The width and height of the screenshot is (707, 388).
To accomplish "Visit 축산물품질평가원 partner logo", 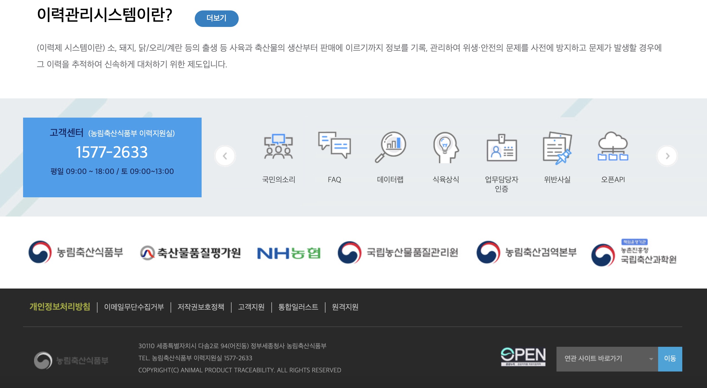I will pyautogui.click(x=190, y=253).
